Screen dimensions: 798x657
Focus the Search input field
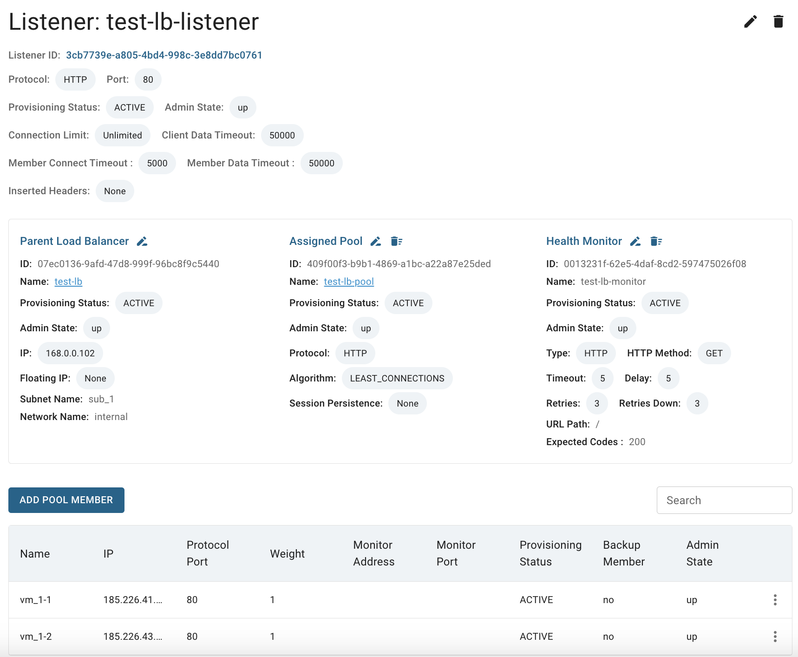tap(724, 500)
